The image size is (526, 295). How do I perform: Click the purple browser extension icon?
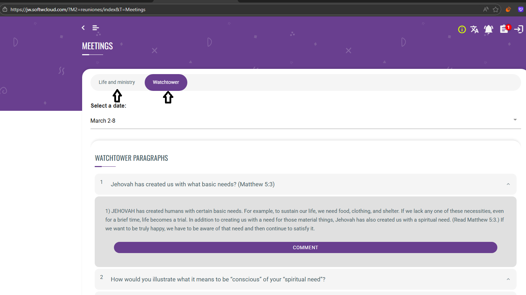click(520, 9)
